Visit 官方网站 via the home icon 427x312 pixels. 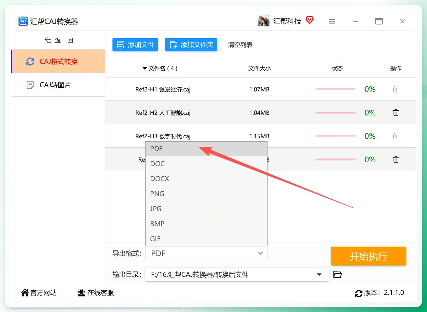pos(25,293)
